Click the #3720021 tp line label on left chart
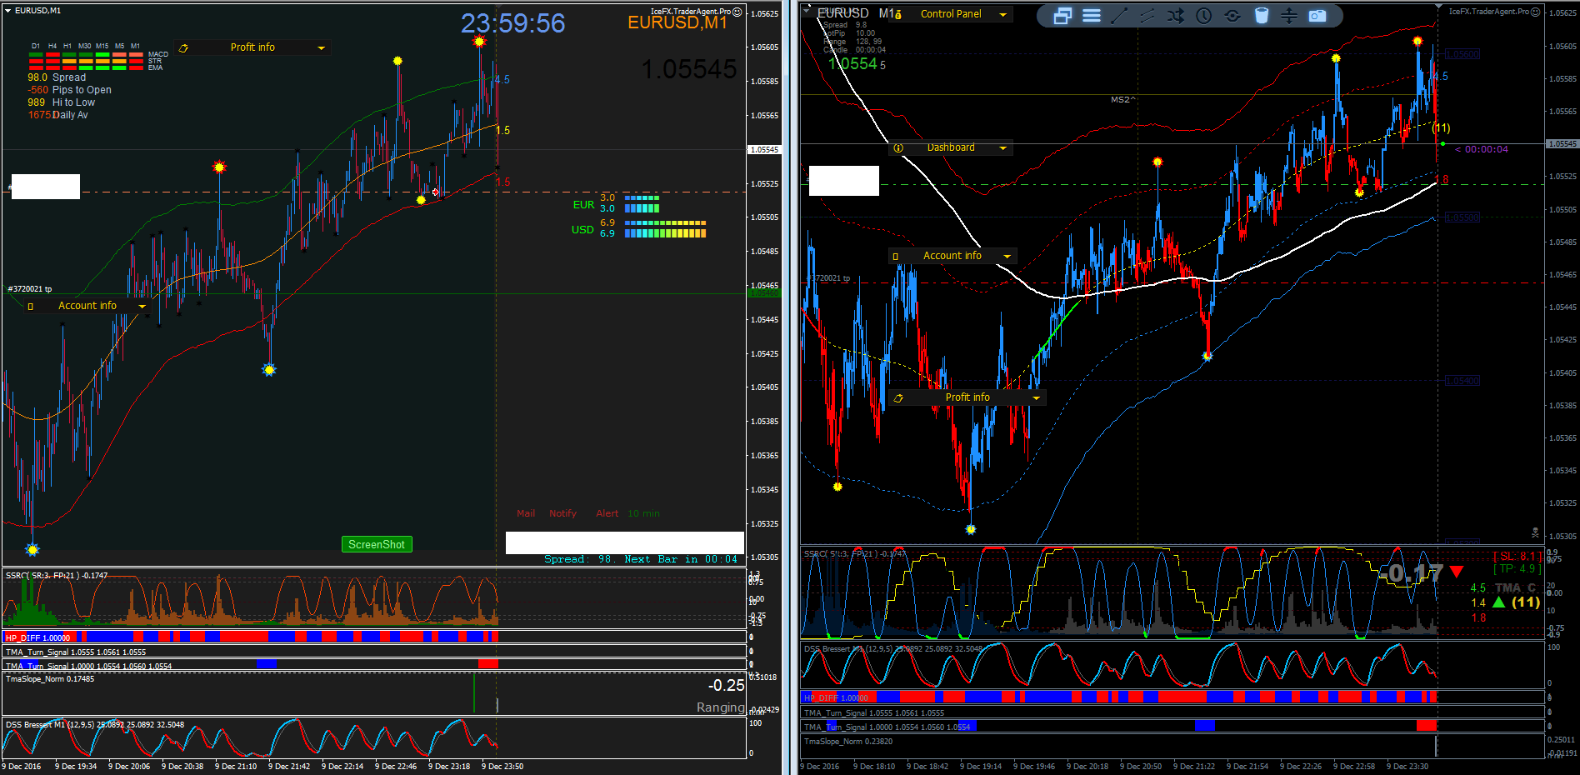 30,289
